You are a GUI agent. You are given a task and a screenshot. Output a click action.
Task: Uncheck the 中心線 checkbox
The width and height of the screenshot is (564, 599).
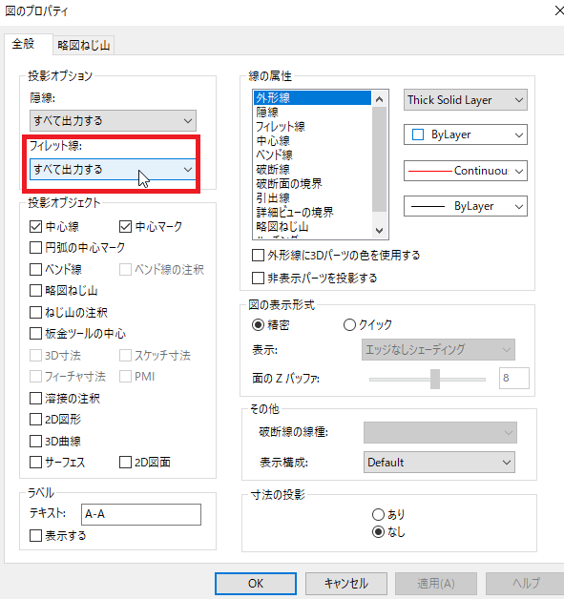(x=35, y=227)
